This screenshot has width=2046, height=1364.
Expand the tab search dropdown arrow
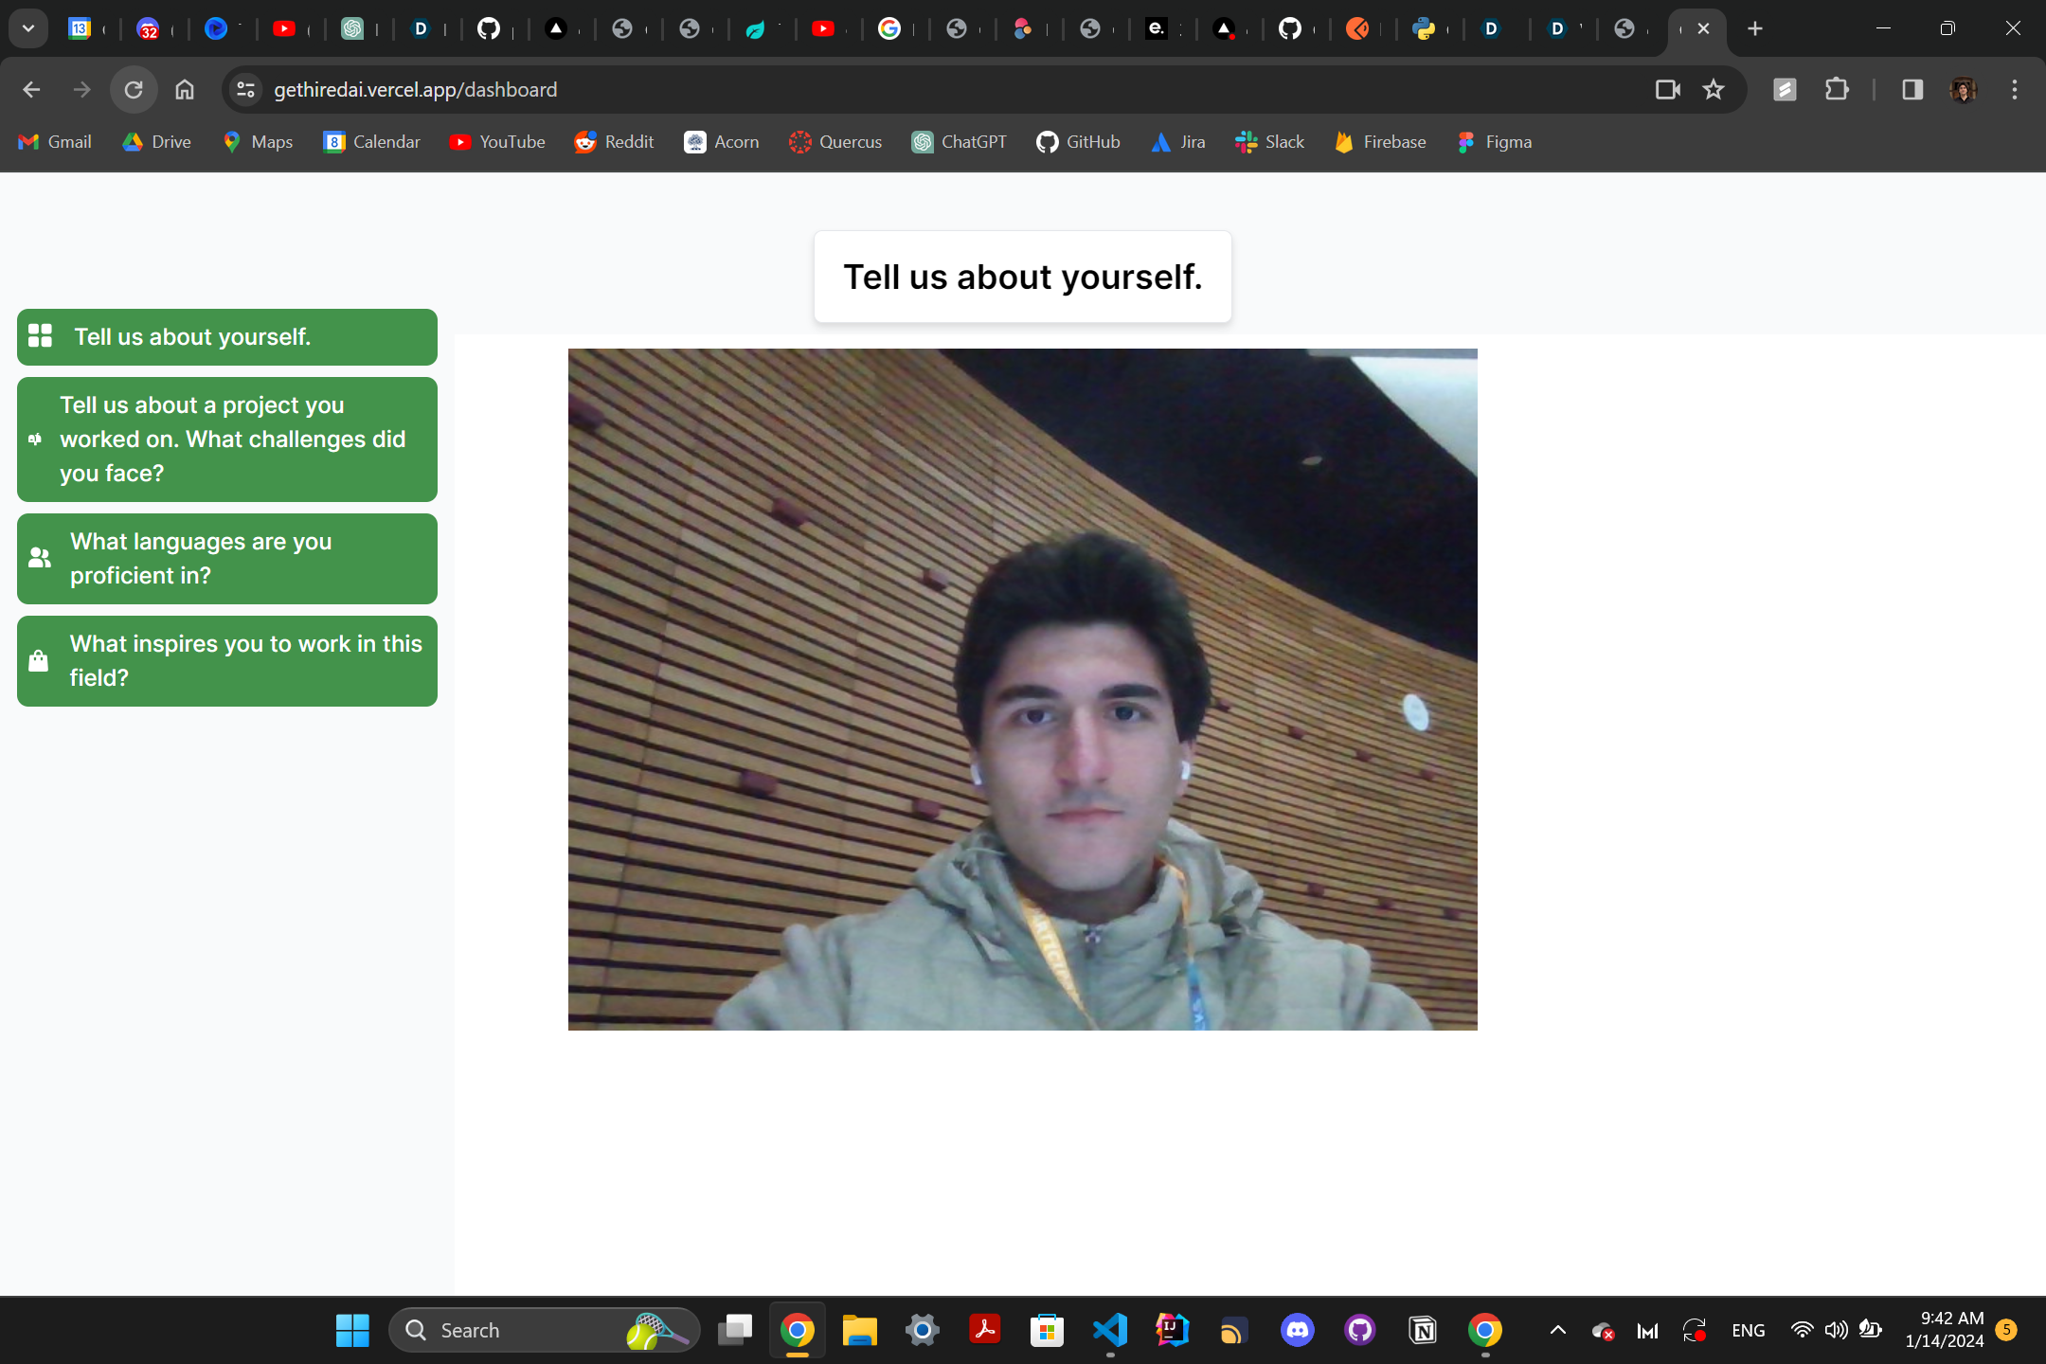[28, 28]
